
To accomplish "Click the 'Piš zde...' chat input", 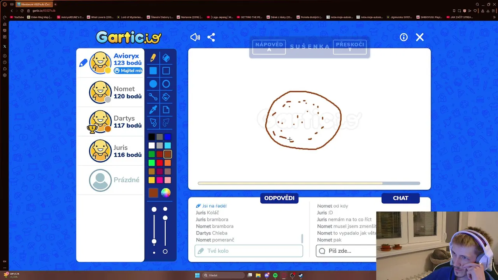I will [346, 251].
